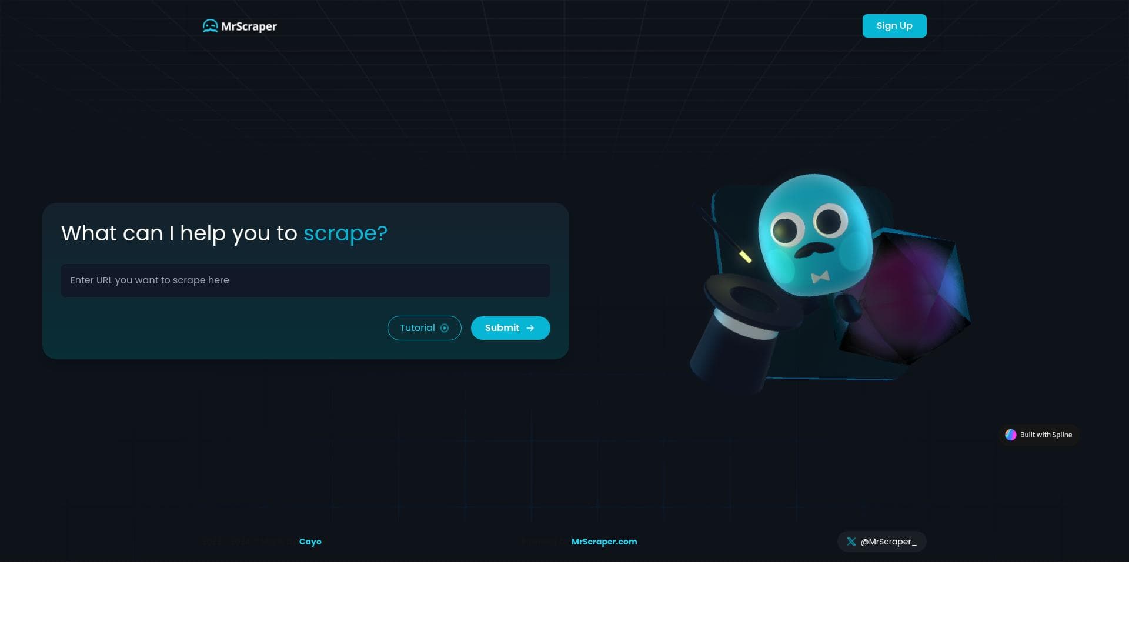Click the arrow icon on Submit

(530, 328)
